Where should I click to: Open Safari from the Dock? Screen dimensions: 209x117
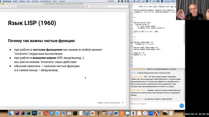tap(87, 113)
